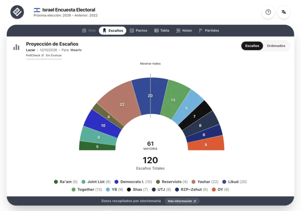Image resolution: width=301 pixels, height=211 pixels.
Task: Open the help question-mark button
Action: click(268, 12)
